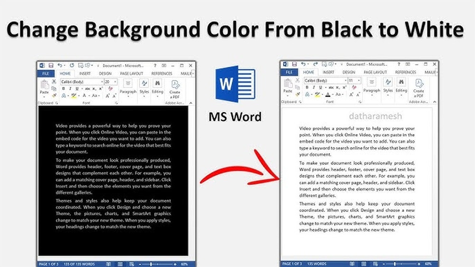Toggle Strikethrough in black-page Word window

pyautogui.click(x=87, y=89)
